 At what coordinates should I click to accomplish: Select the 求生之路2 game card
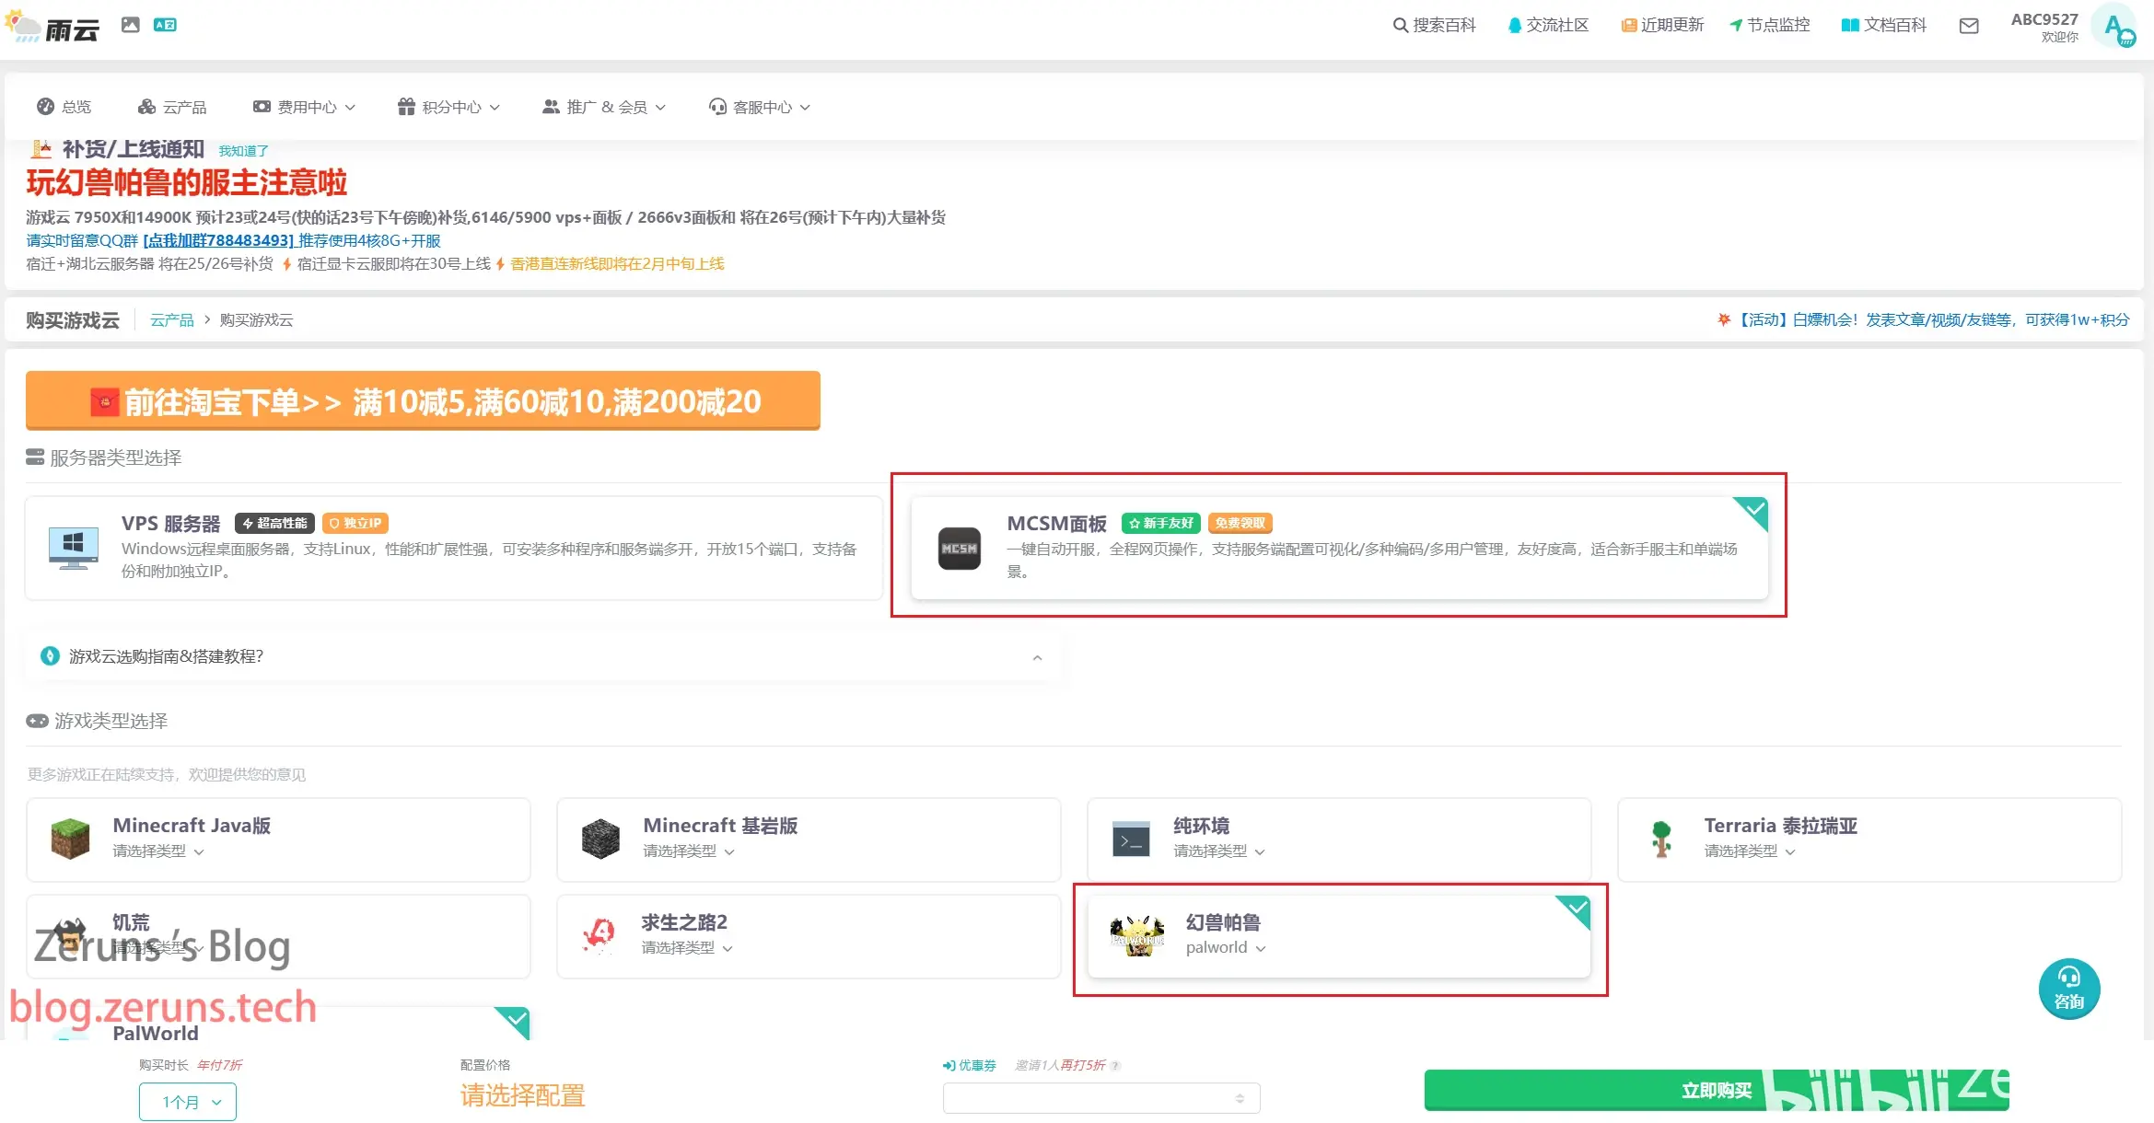click(809, 936)
